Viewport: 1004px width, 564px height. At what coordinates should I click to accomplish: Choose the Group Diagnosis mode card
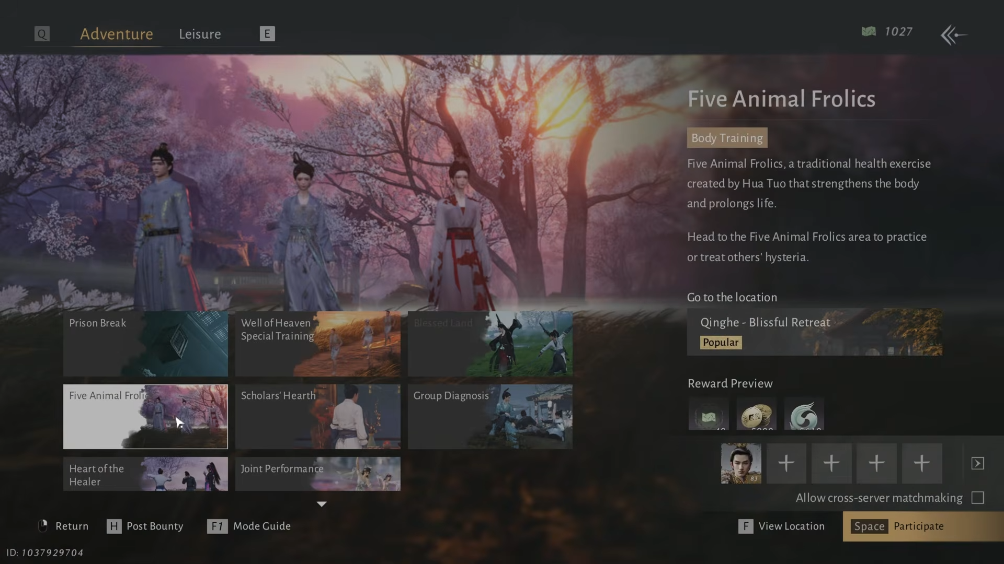coord(490,417)
